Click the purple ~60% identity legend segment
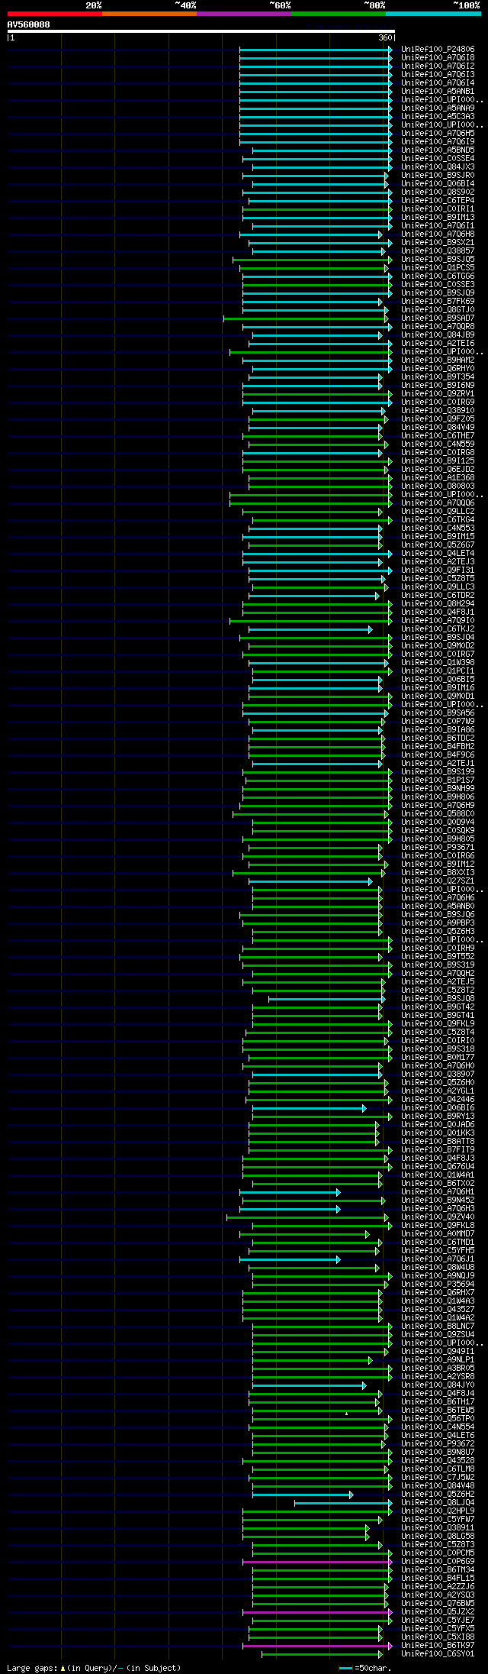488x1674 pixels. tap(243, 14)
